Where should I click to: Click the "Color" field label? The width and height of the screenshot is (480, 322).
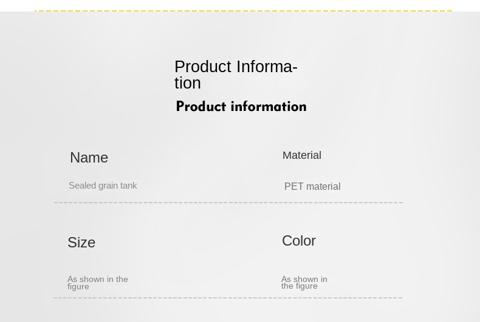tap(298, 241)
